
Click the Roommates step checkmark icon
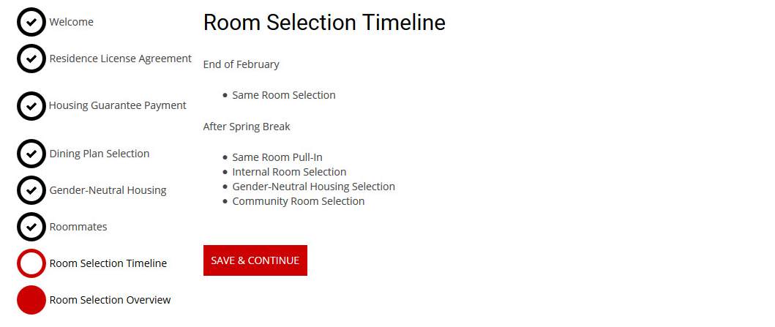31,227
